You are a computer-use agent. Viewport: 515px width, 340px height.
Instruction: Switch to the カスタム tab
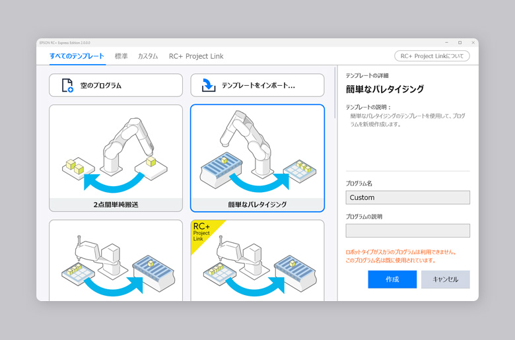(x=148, y=56)
